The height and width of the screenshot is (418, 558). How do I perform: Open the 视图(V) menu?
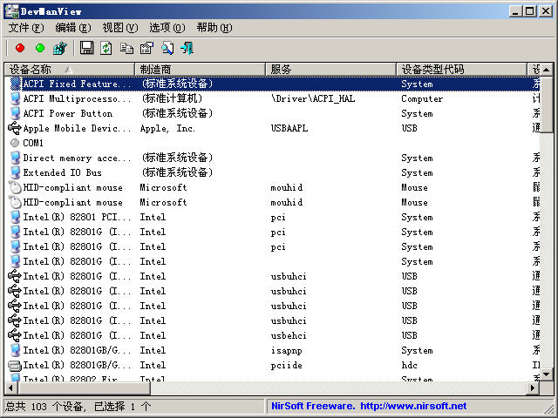pos(119,28)
